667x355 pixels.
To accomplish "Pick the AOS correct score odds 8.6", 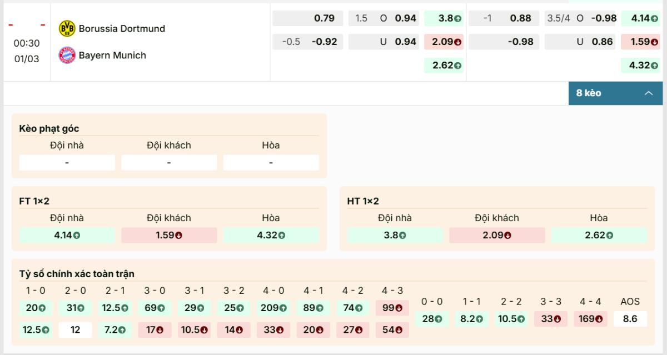I will [630, 319].
